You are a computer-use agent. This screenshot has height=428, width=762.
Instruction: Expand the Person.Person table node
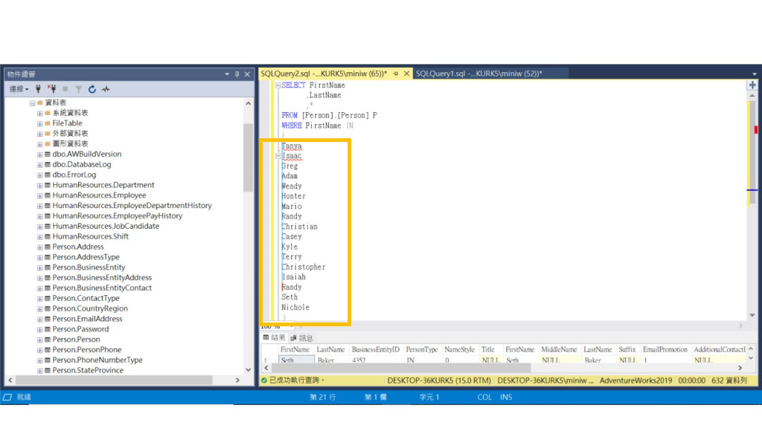[x=40, y=340]
